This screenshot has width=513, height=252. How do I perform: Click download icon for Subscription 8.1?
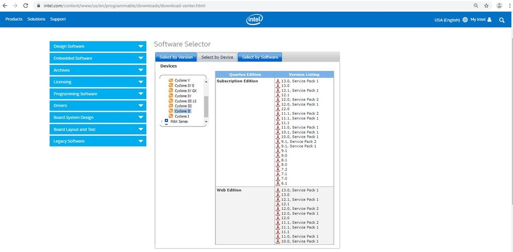coord(278,160)
